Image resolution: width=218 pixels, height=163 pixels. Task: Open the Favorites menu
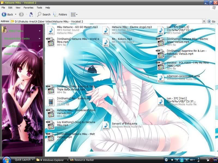click(x=29, y=8)
